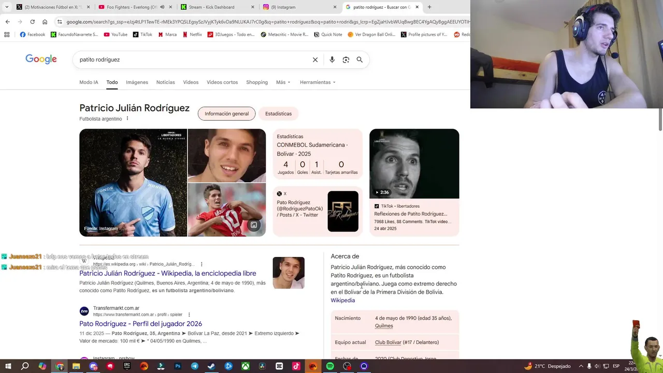Open the Pato Rodríguez X profile card
The height and width of the screenshot is (373, 663).
(318, 211)
